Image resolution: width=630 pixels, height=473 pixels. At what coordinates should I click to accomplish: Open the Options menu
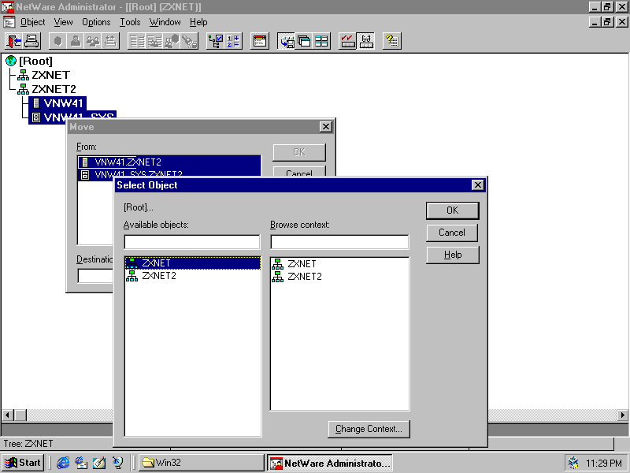tap(96, 22)
